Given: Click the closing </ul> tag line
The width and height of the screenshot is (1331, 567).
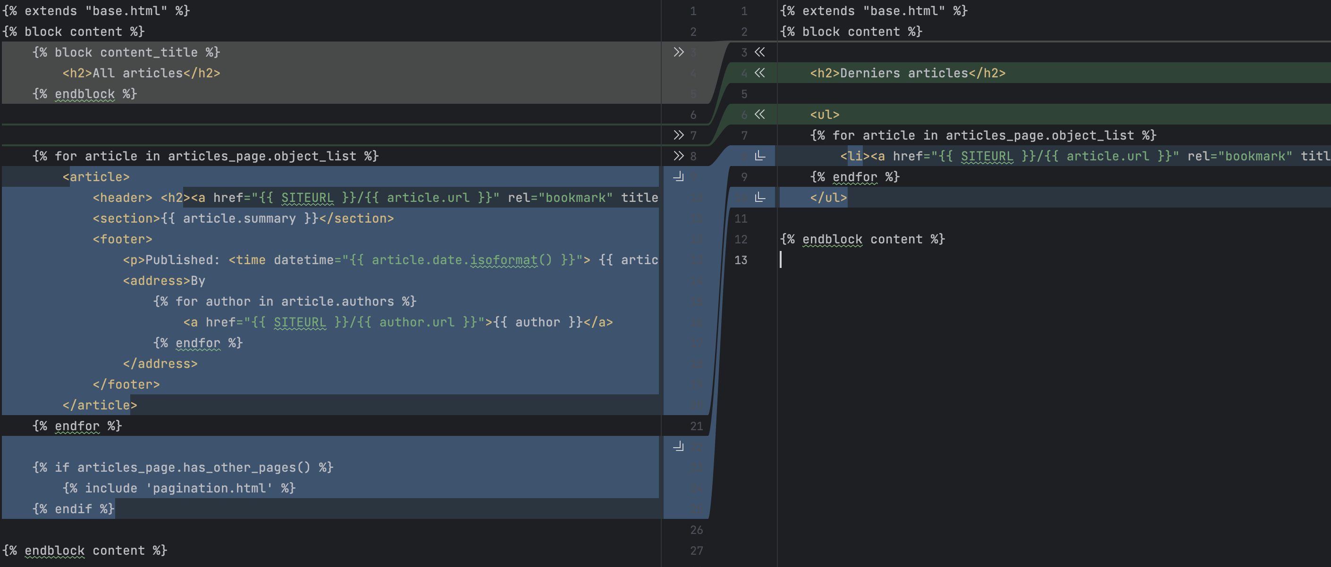Looking at the screenshot, I should [828, 197].
